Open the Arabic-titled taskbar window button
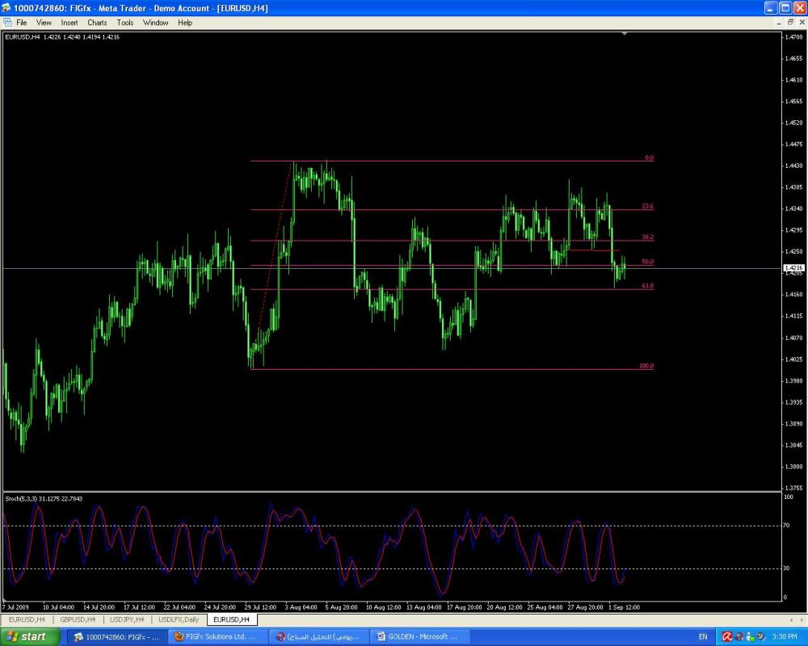This screenshot has width=808, height=646. 319,637
